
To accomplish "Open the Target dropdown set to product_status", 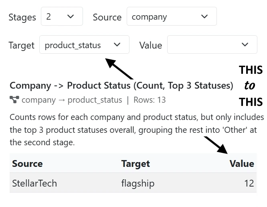I will [x=84, y=45].
